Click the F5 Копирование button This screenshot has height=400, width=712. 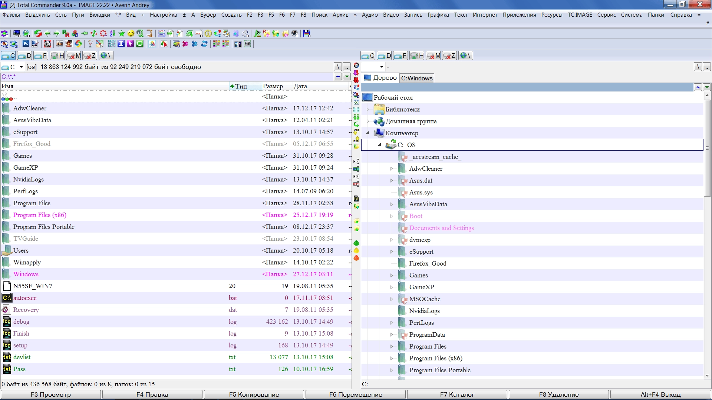(254, 394)
